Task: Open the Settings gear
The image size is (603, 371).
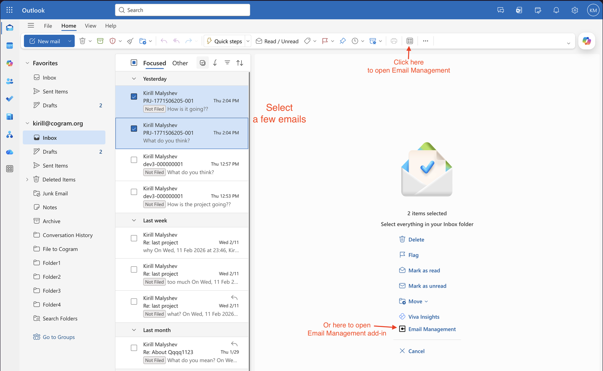Action: pos(575,10)
